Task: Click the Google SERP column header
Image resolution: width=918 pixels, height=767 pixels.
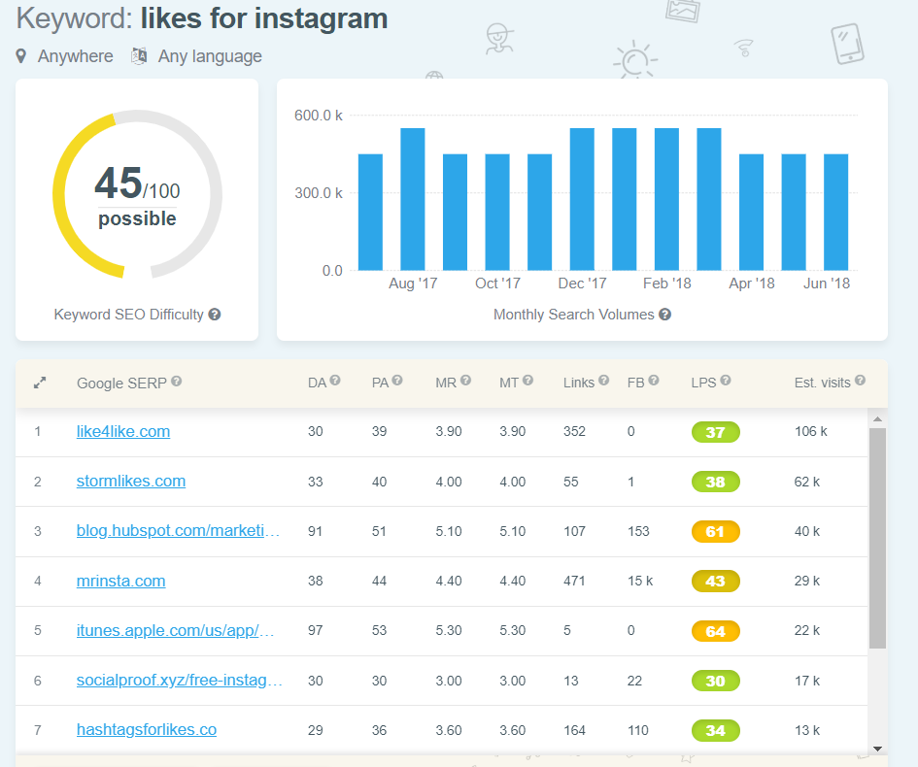Action: click(x=121, y=383)
